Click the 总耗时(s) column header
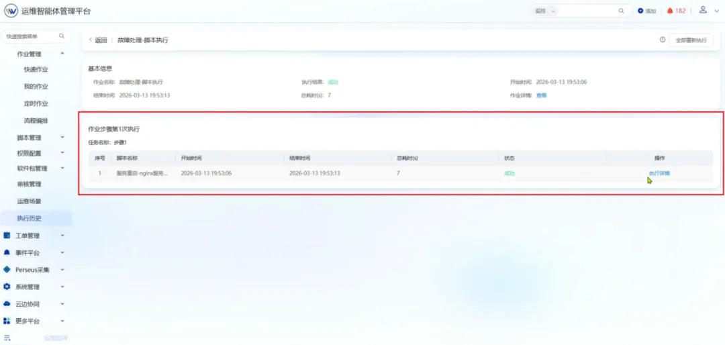 (x=407, y=158)
